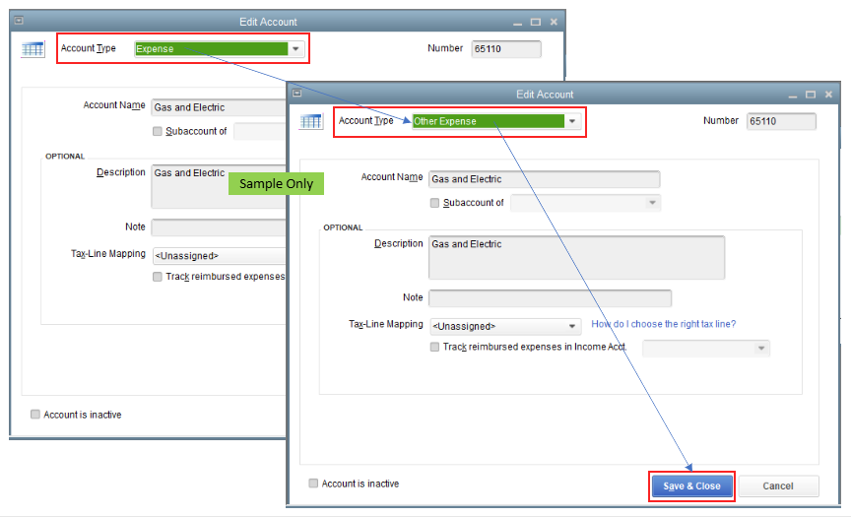
Task: Click the account table icon in back window
Action: [33, 49]
